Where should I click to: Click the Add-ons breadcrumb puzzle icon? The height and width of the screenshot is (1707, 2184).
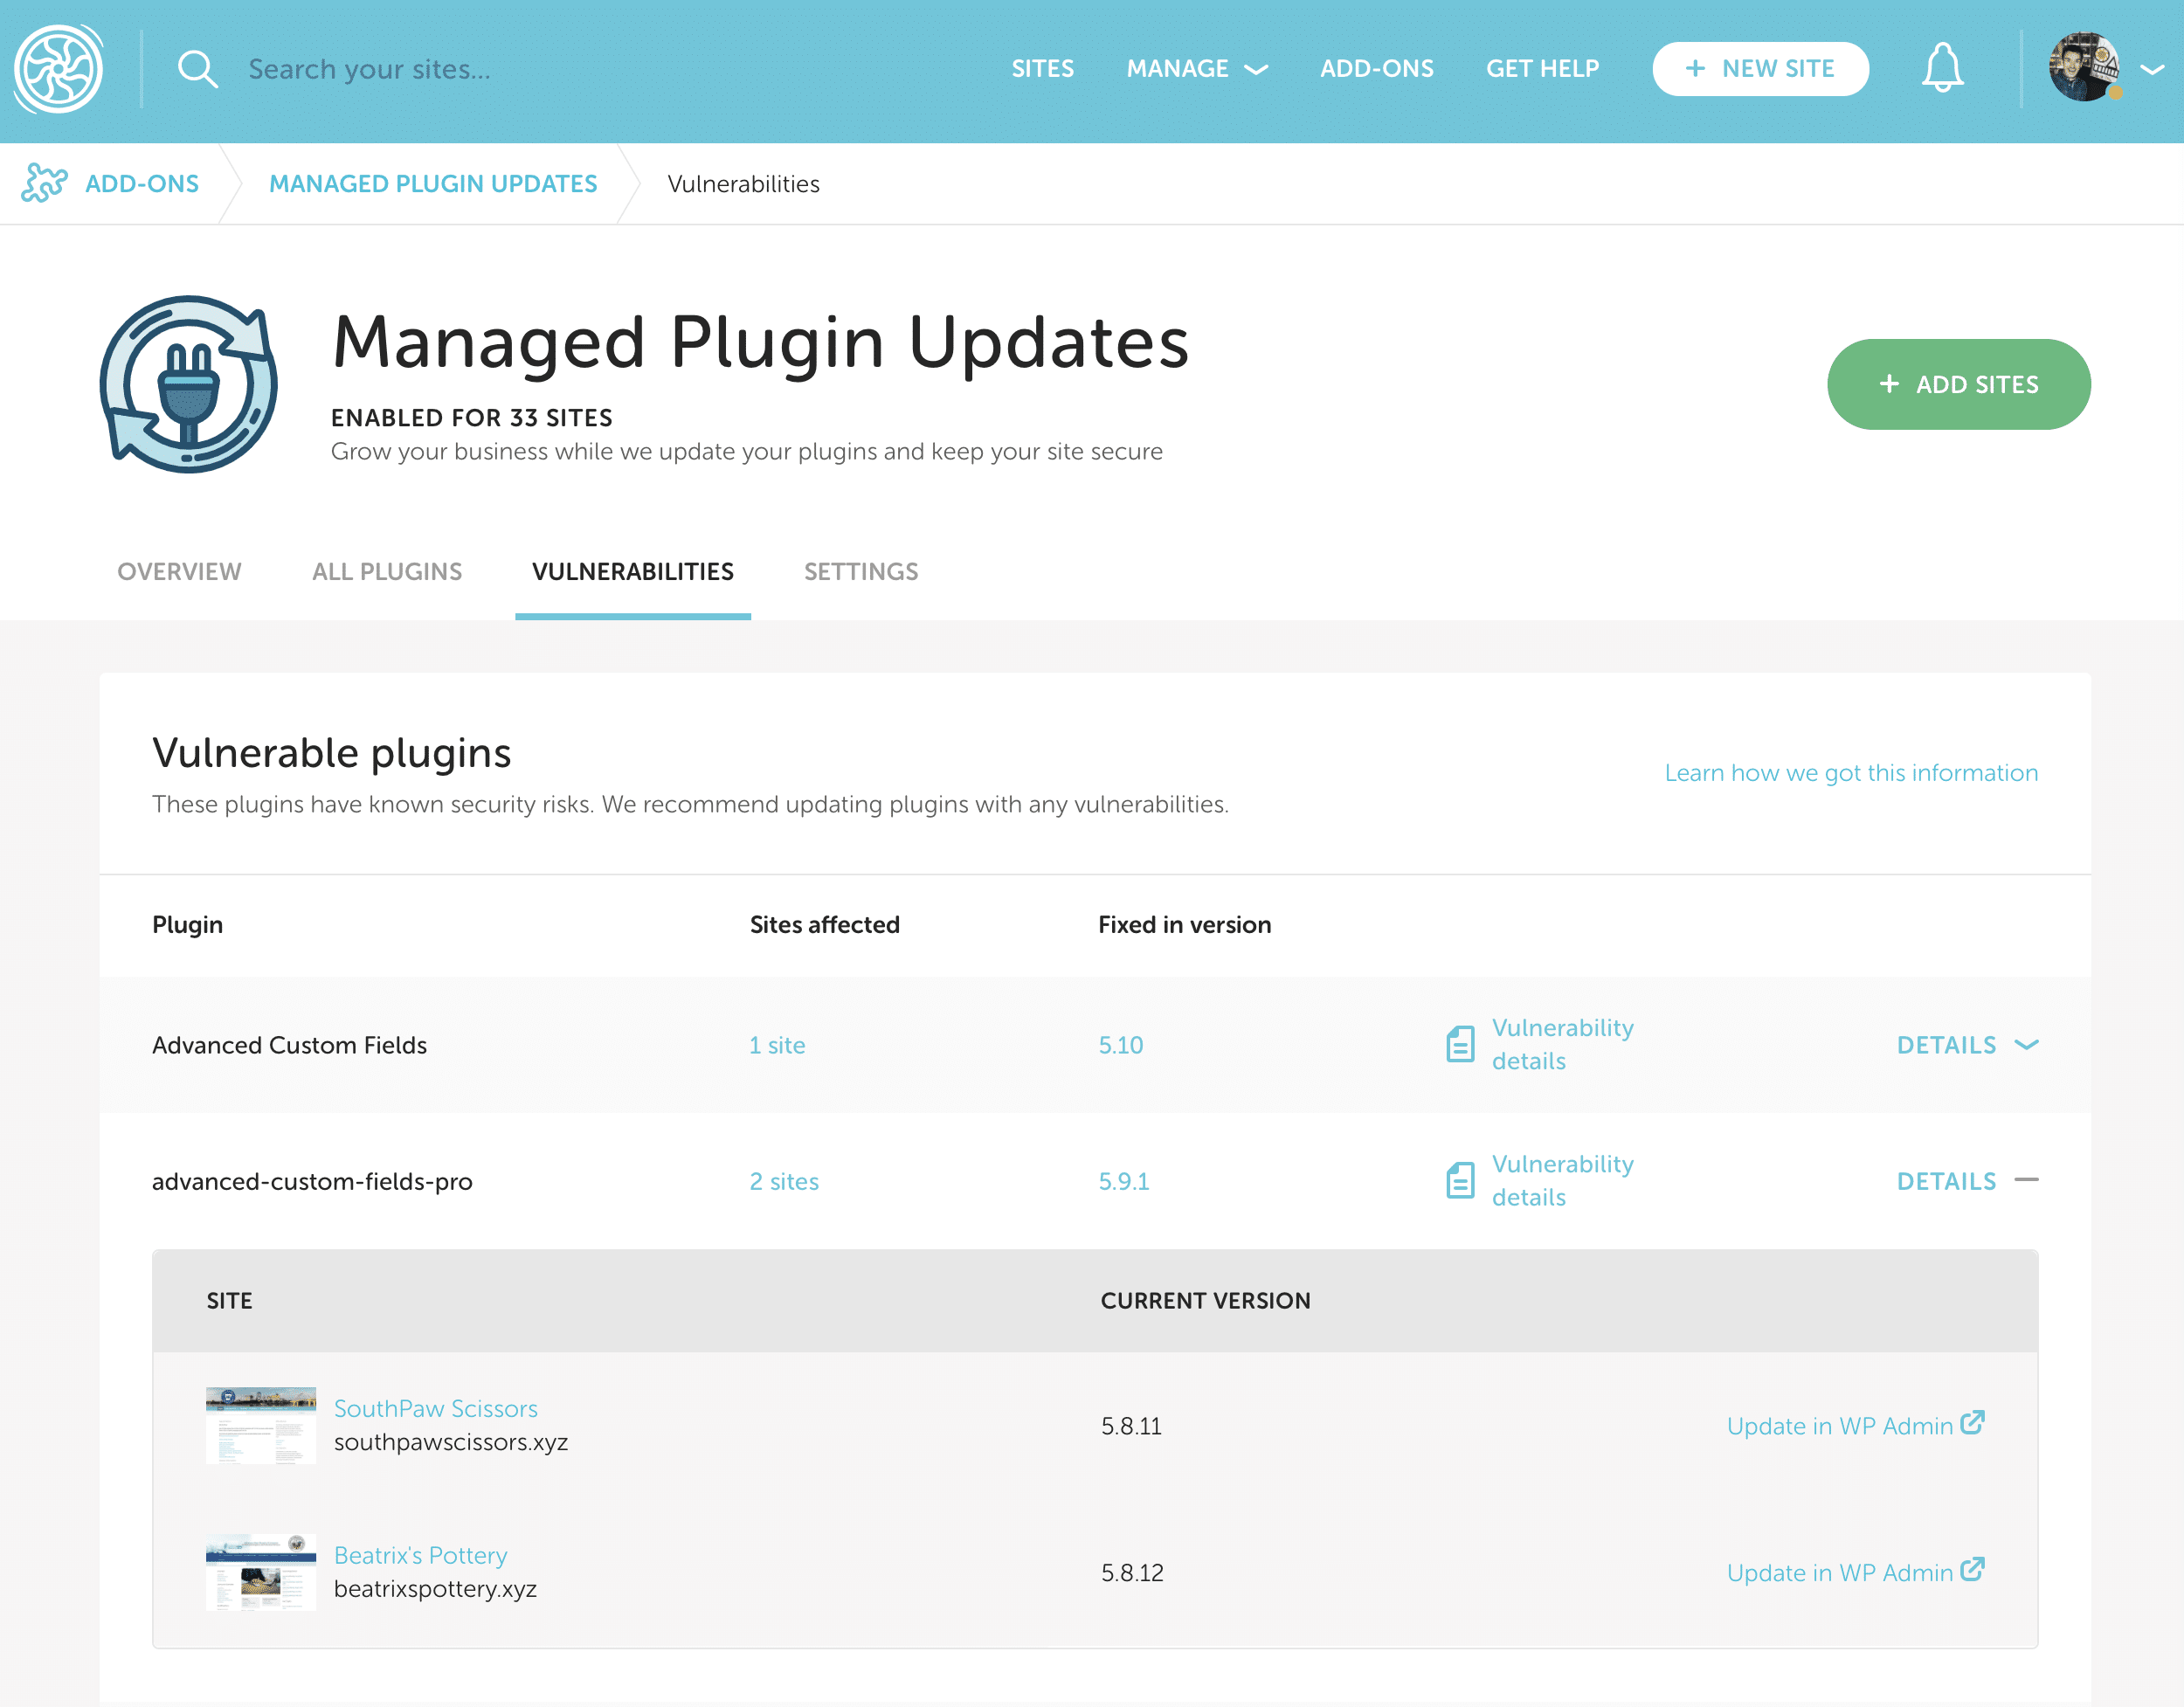point(44,183)
